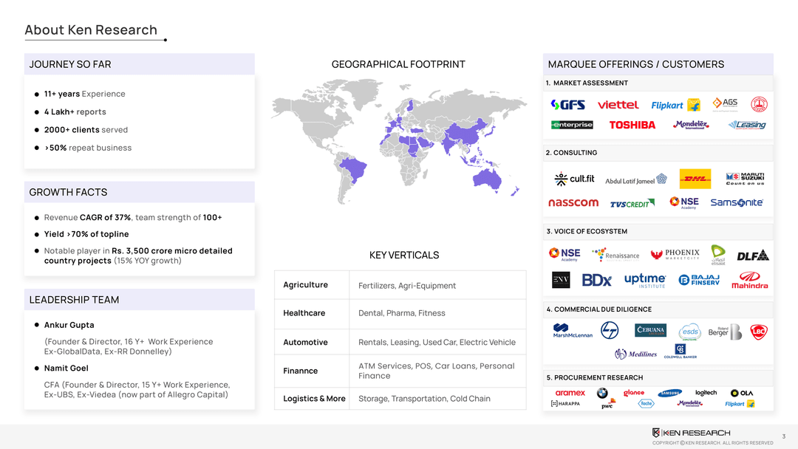Screen dimensions: 798x449
Task: Click the BMW roundel logo
Action: coord(602,394)
